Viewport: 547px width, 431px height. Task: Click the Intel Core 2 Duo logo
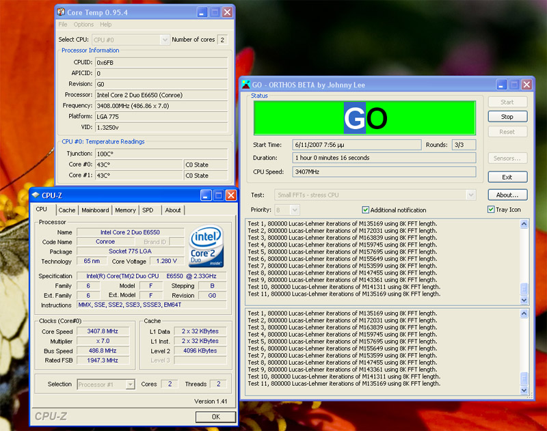click(x=206, y=247)
